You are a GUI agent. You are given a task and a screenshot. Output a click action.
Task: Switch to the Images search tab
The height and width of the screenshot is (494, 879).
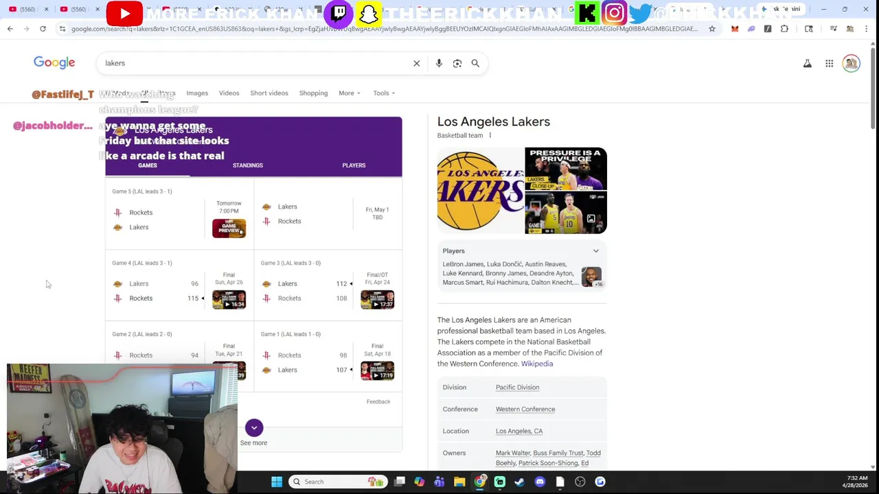click(197, 93)
